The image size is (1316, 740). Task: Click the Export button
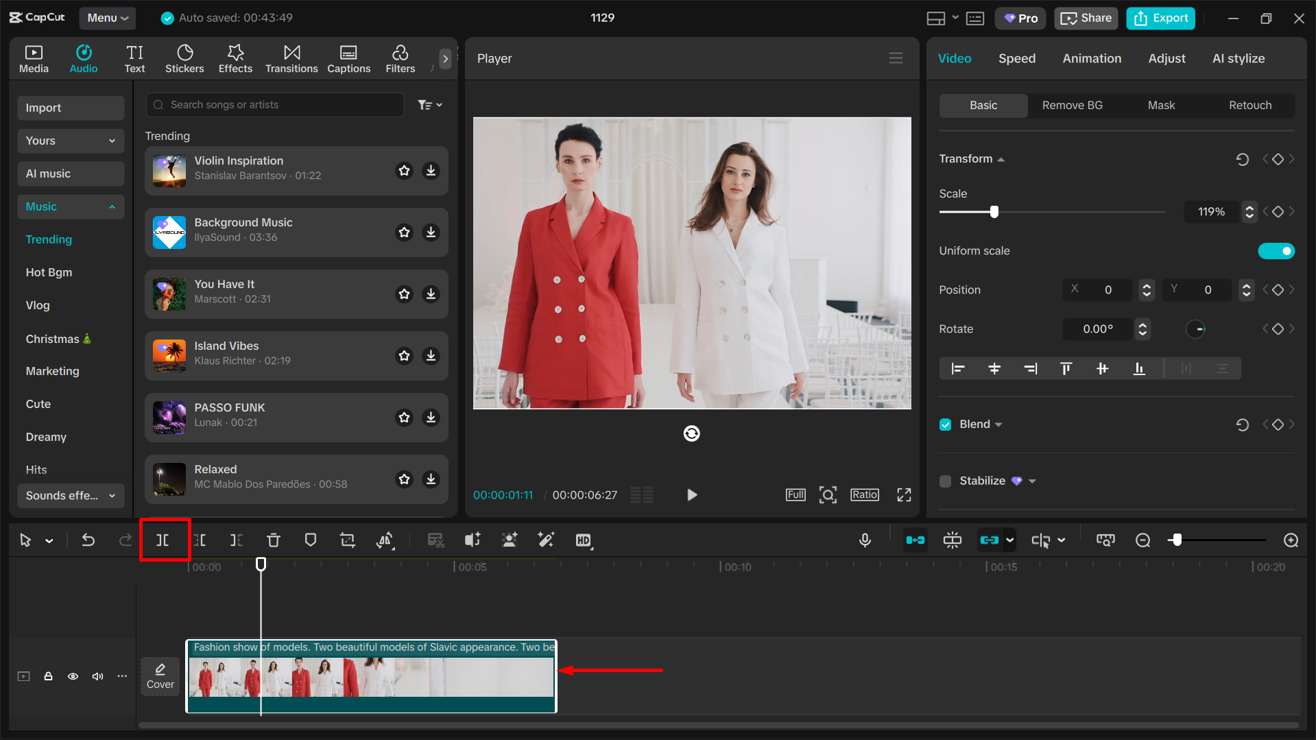(x=1160, y=18)
